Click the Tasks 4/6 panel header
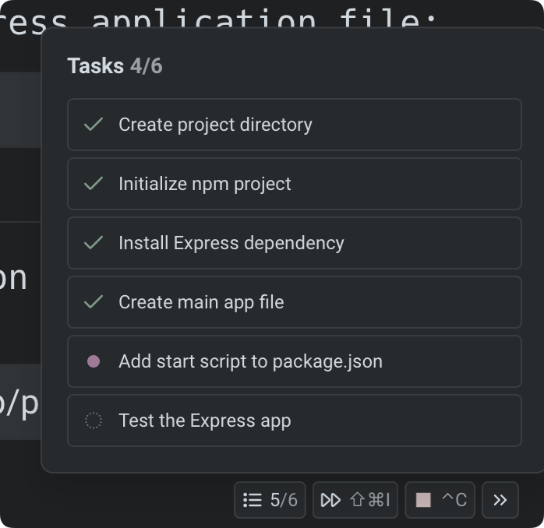Image resolution: width=544 pixels, height=528 pixels. pyautogui.click(x=115, y=66)
